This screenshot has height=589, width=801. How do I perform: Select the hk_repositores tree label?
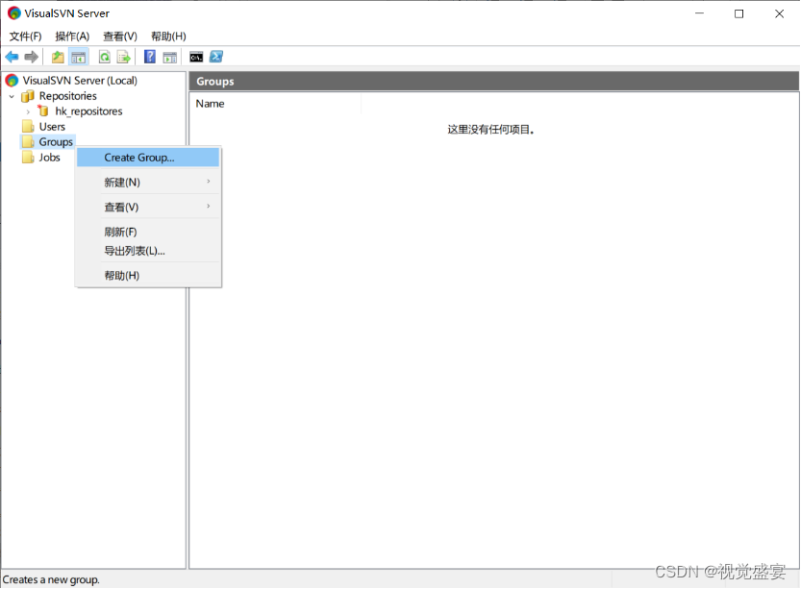point(88,111)
